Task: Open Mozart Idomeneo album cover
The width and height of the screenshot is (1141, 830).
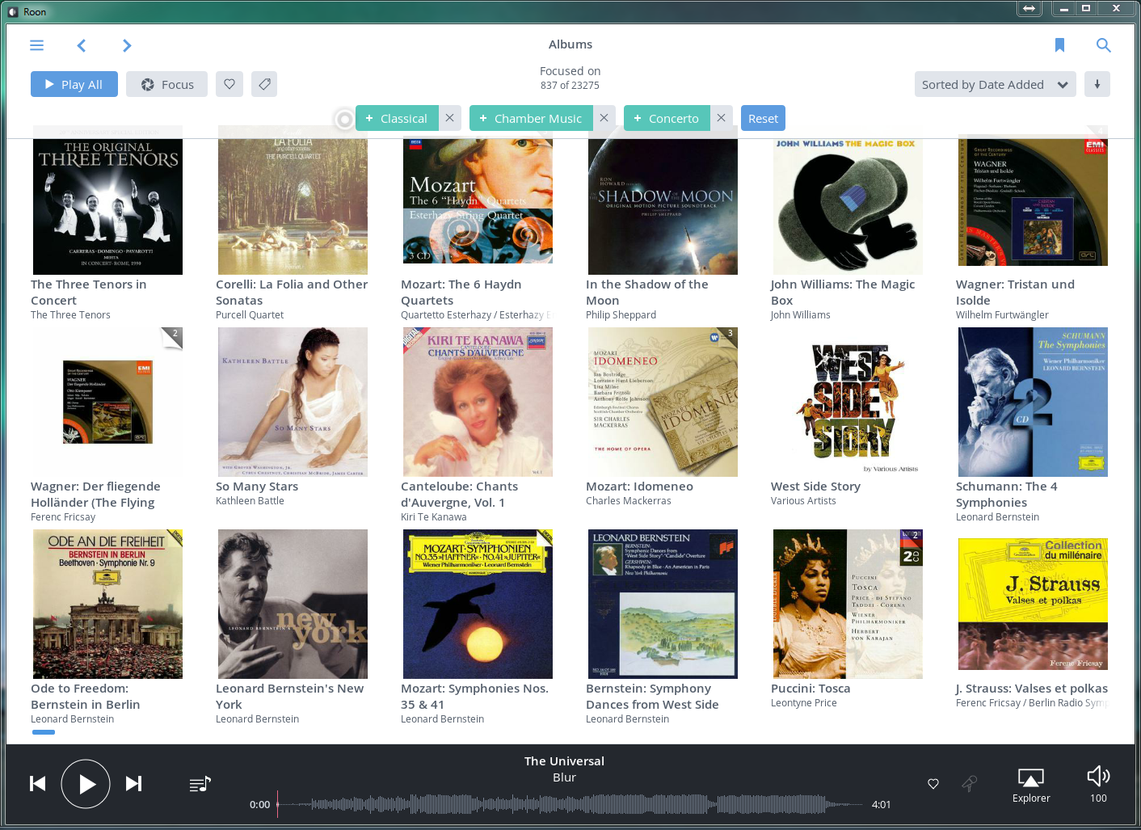Action: [663, 402]
